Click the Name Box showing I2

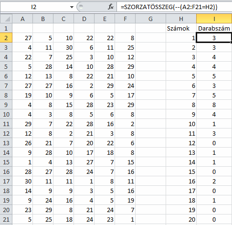coord(34,7)
